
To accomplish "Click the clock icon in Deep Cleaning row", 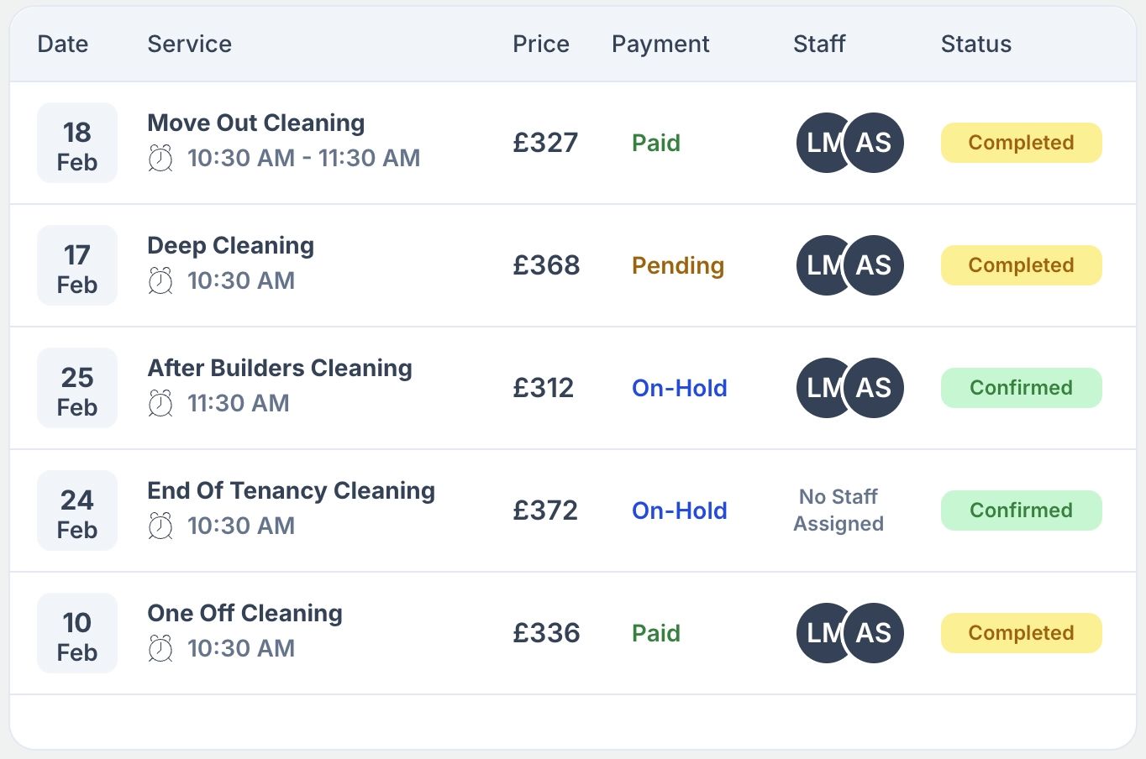I will click(160, 280).
